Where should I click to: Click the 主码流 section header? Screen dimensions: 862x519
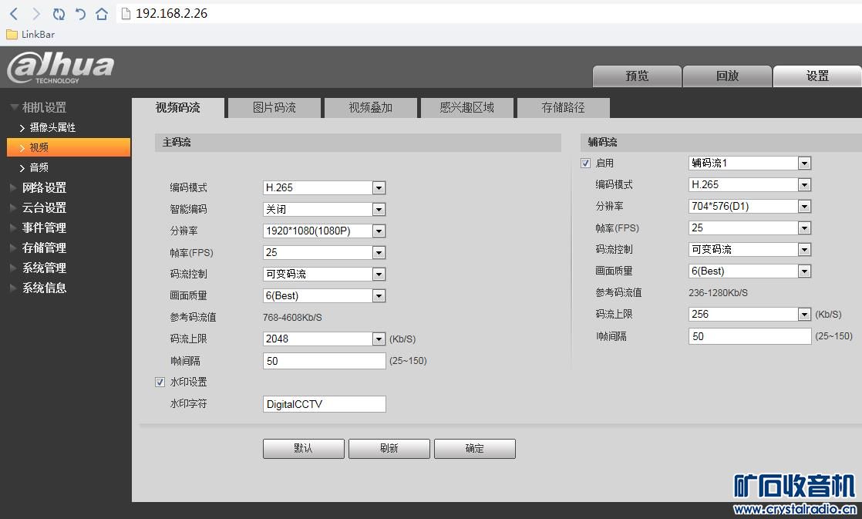pos(358,143)
